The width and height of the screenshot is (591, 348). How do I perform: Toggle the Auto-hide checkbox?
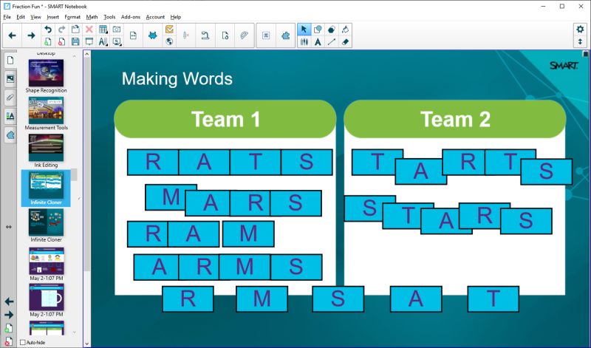(23, 342)
